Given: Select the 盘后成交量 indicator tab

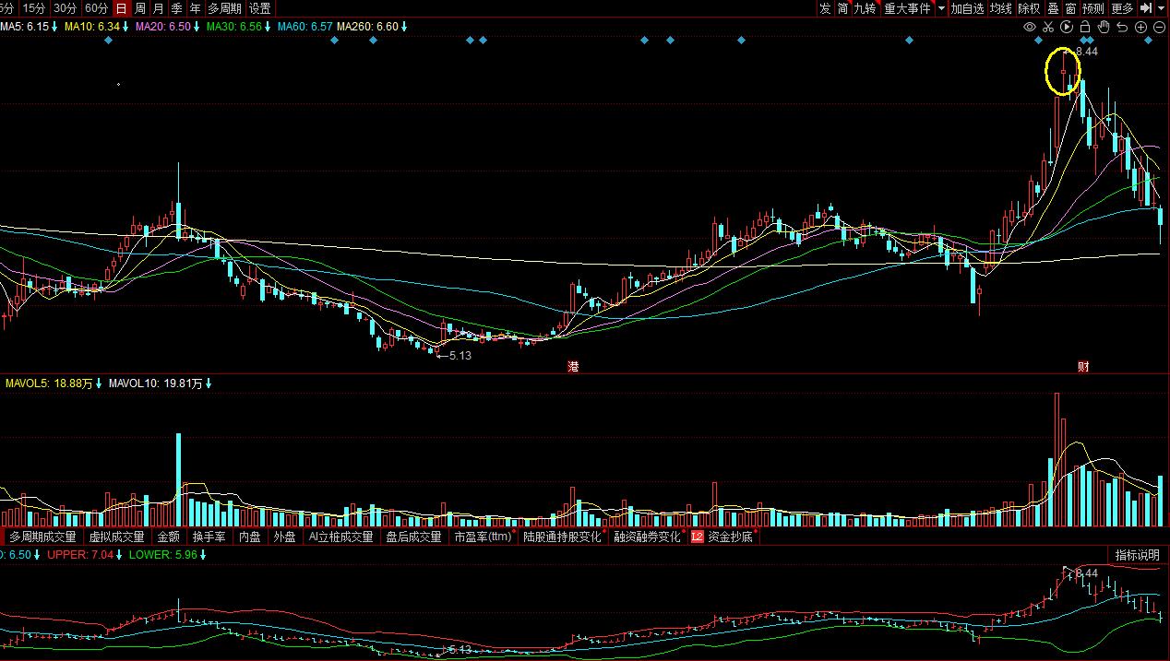Looking at the screenshot, I should coord(414,537).
